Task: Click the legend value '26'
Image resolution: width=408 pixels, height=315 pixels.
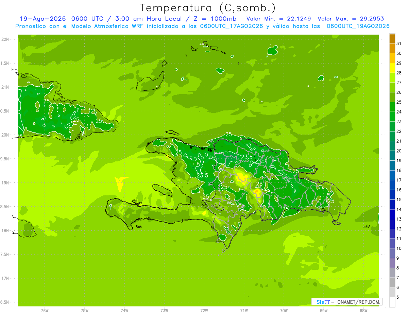Action: 399,92
